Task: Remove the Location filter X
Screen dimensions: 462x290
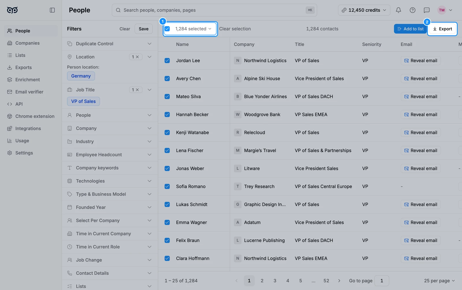Action: tap(137, 57)
